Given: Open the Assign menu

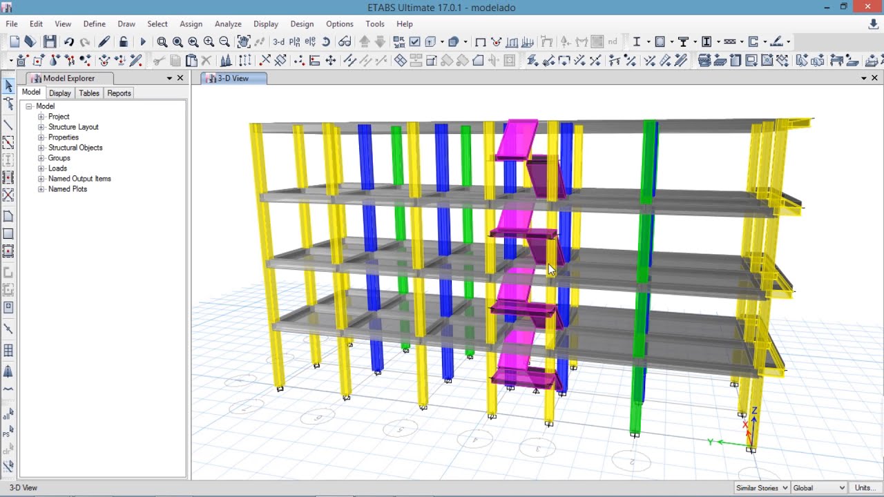Looking at the screenshot, I should (x=191, y=23).
